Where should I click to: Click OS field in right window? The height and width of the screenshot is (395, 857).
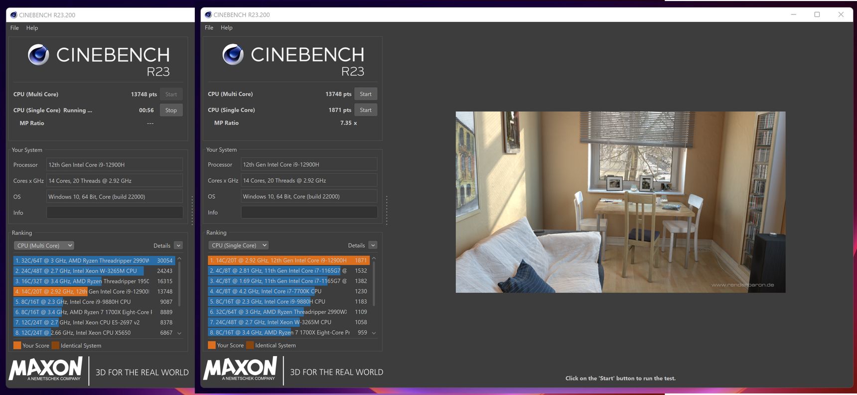[x=309, y=196]
